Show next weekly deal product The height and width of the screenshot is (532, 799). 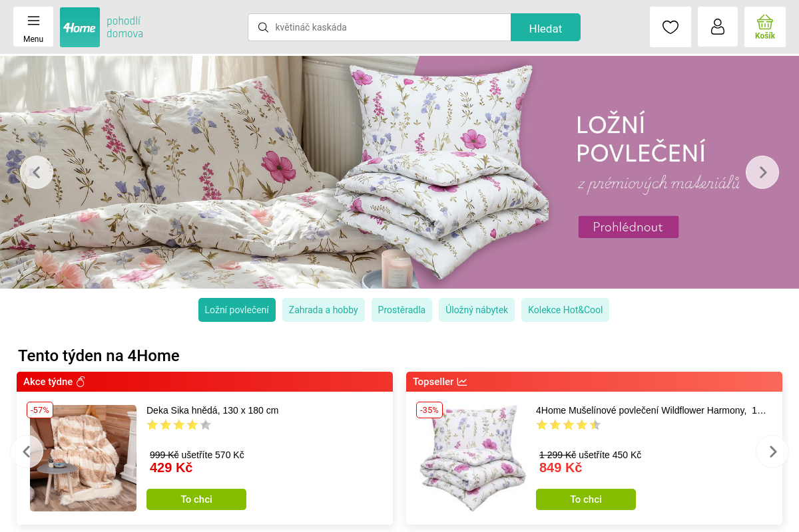772,452
